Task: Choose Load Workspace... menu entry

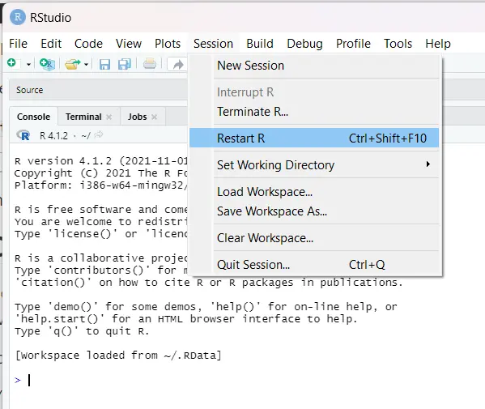Action: pyautogui.click(x=314, y=192)
